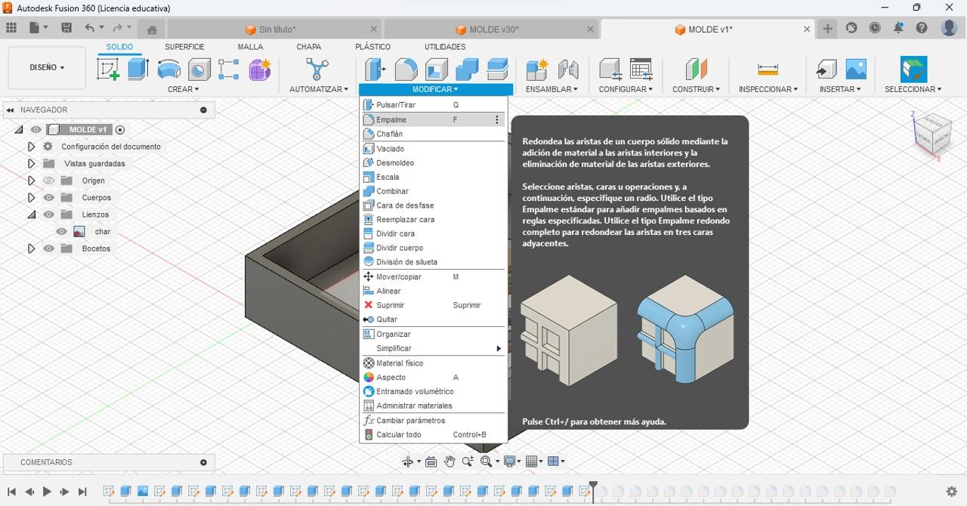Choose Chaflán from Modificar menu
967x506 pixels.
coord(432,134)
